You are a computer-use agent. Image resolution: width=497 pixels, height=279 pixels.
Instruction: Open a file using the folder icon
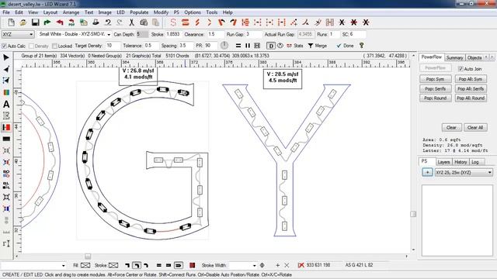(23, 22)
